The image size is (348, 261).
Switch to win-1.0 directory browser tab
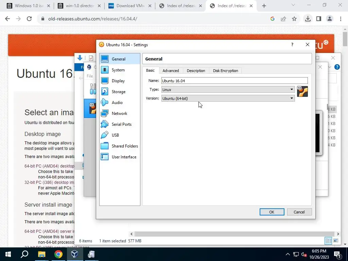[x=79, y=6]
